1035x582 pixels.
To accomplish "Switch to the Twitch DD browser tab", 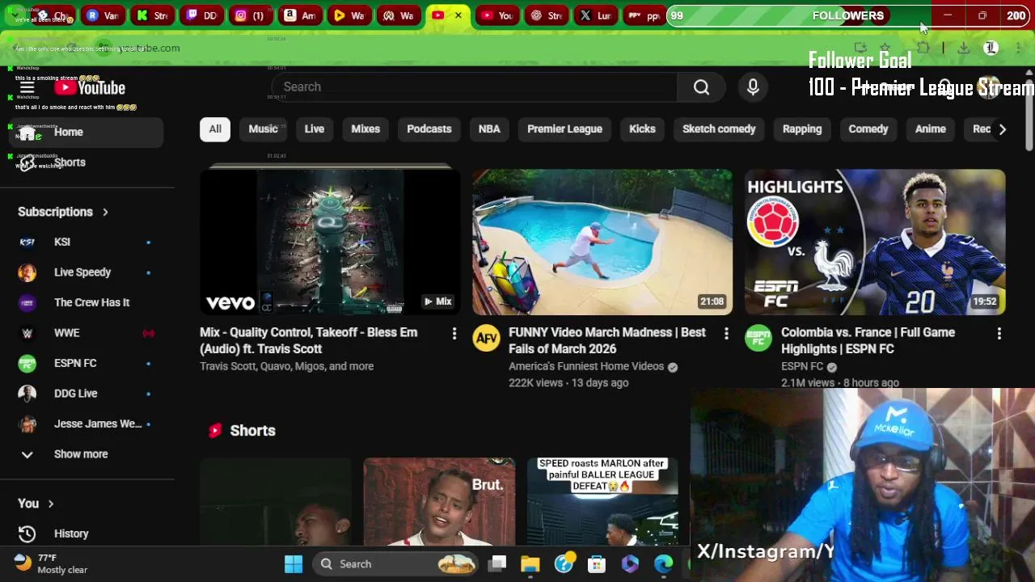I will click(x=201, y=15).
